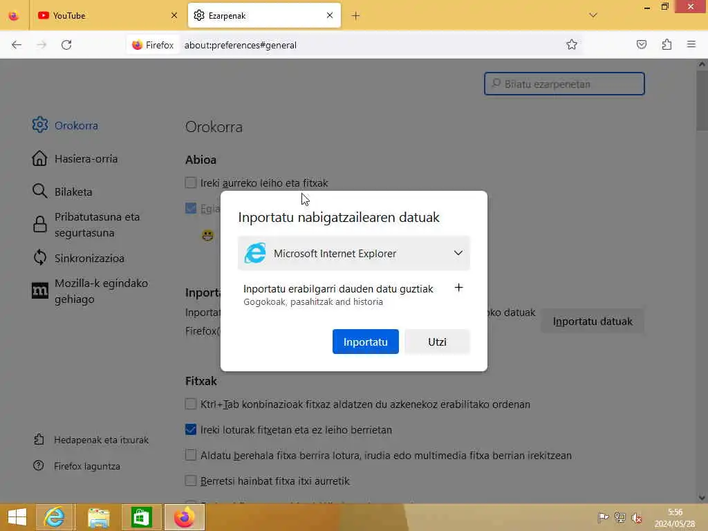Open a new tab with plus button
708x531 pixels.
[x=356, y=17]
